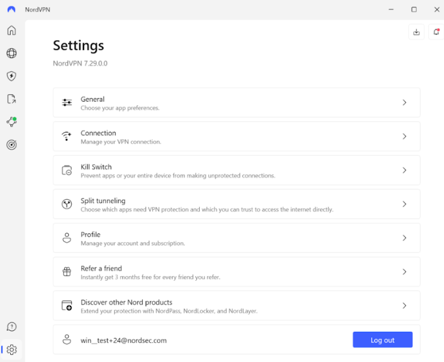Click the globe servers icon in sidebar
Screen dimensions: 444x362
click(11, 54)
